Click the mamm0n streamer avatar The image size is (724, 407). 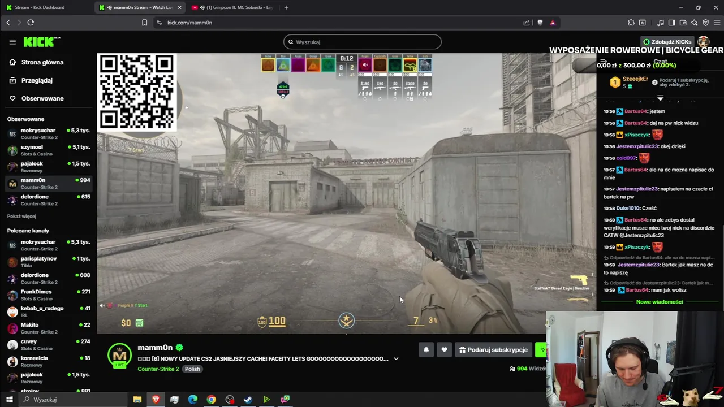pos(120,356)
